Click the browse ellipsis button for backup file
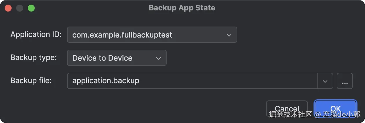The image size is (365, 123). click(x=345, y=81)
